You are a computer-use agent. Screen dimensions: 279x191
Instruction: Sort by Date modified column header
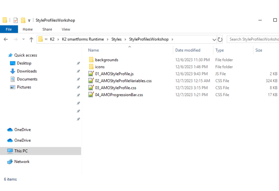[188, 50]
